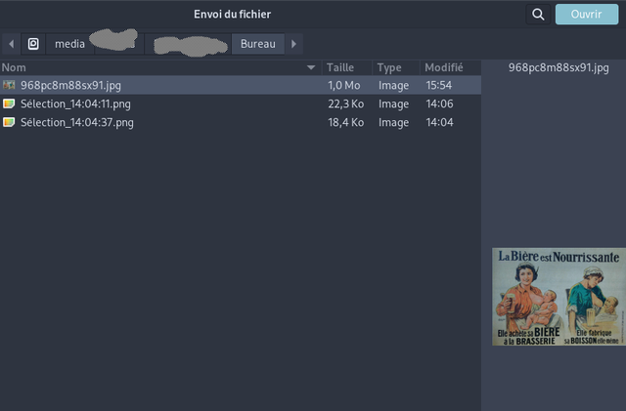626x411 pixels.
Task: Click the image icon beside Sélection_14:04:11.png
Action: pos(9,103)
